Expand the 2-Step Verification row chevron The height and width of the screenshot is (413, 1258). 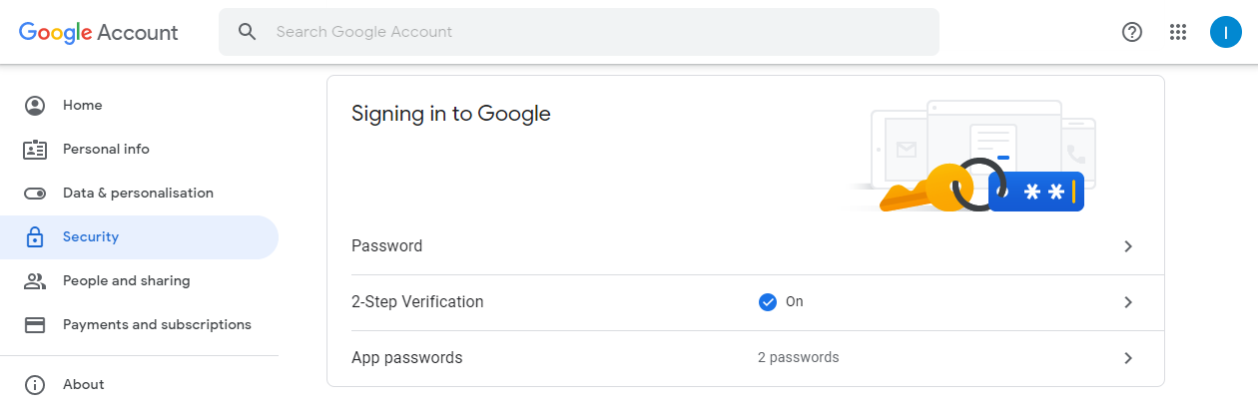(1128, 302)
